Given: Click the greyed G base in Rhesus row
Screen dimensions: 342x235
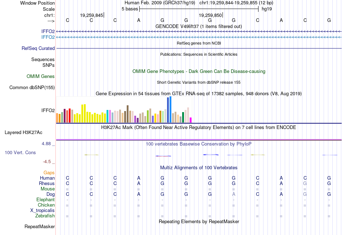Looking at the screenshot, I should click(x=305, y=183).
